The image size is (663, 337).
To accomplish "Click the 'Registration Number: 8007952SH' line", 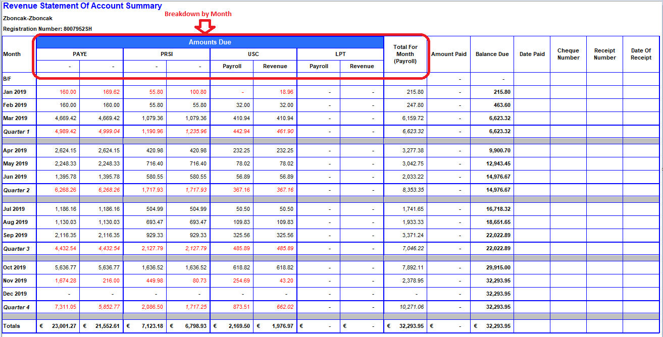I will pos(47,29).
